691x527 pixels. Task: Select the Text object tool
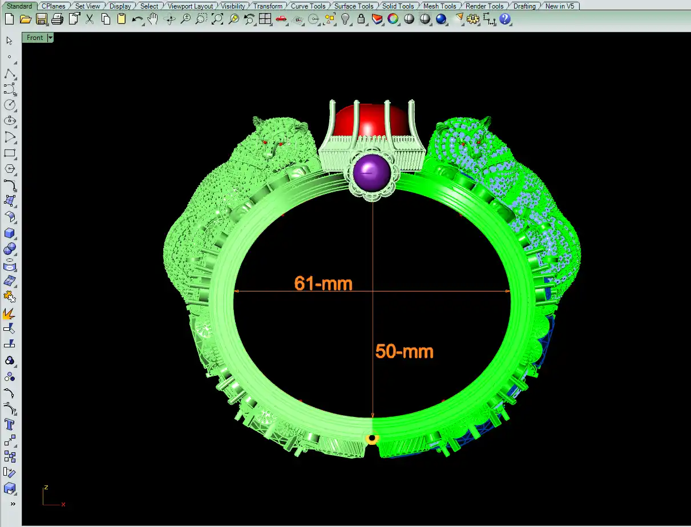pos(10,424)
